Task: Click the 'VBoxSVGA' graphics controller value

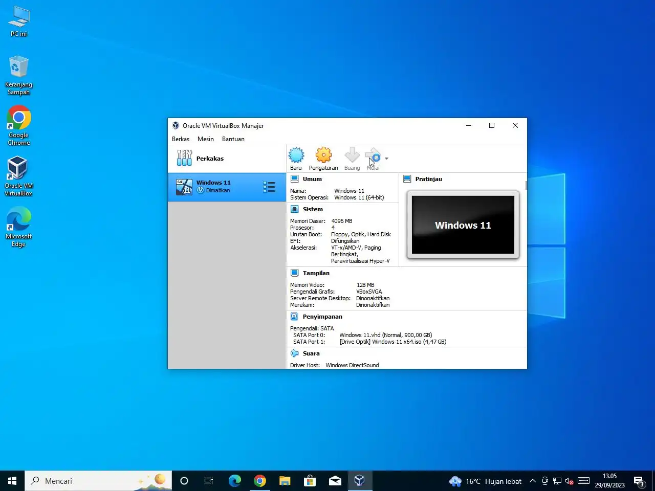Action: click(x=369, y=292)
